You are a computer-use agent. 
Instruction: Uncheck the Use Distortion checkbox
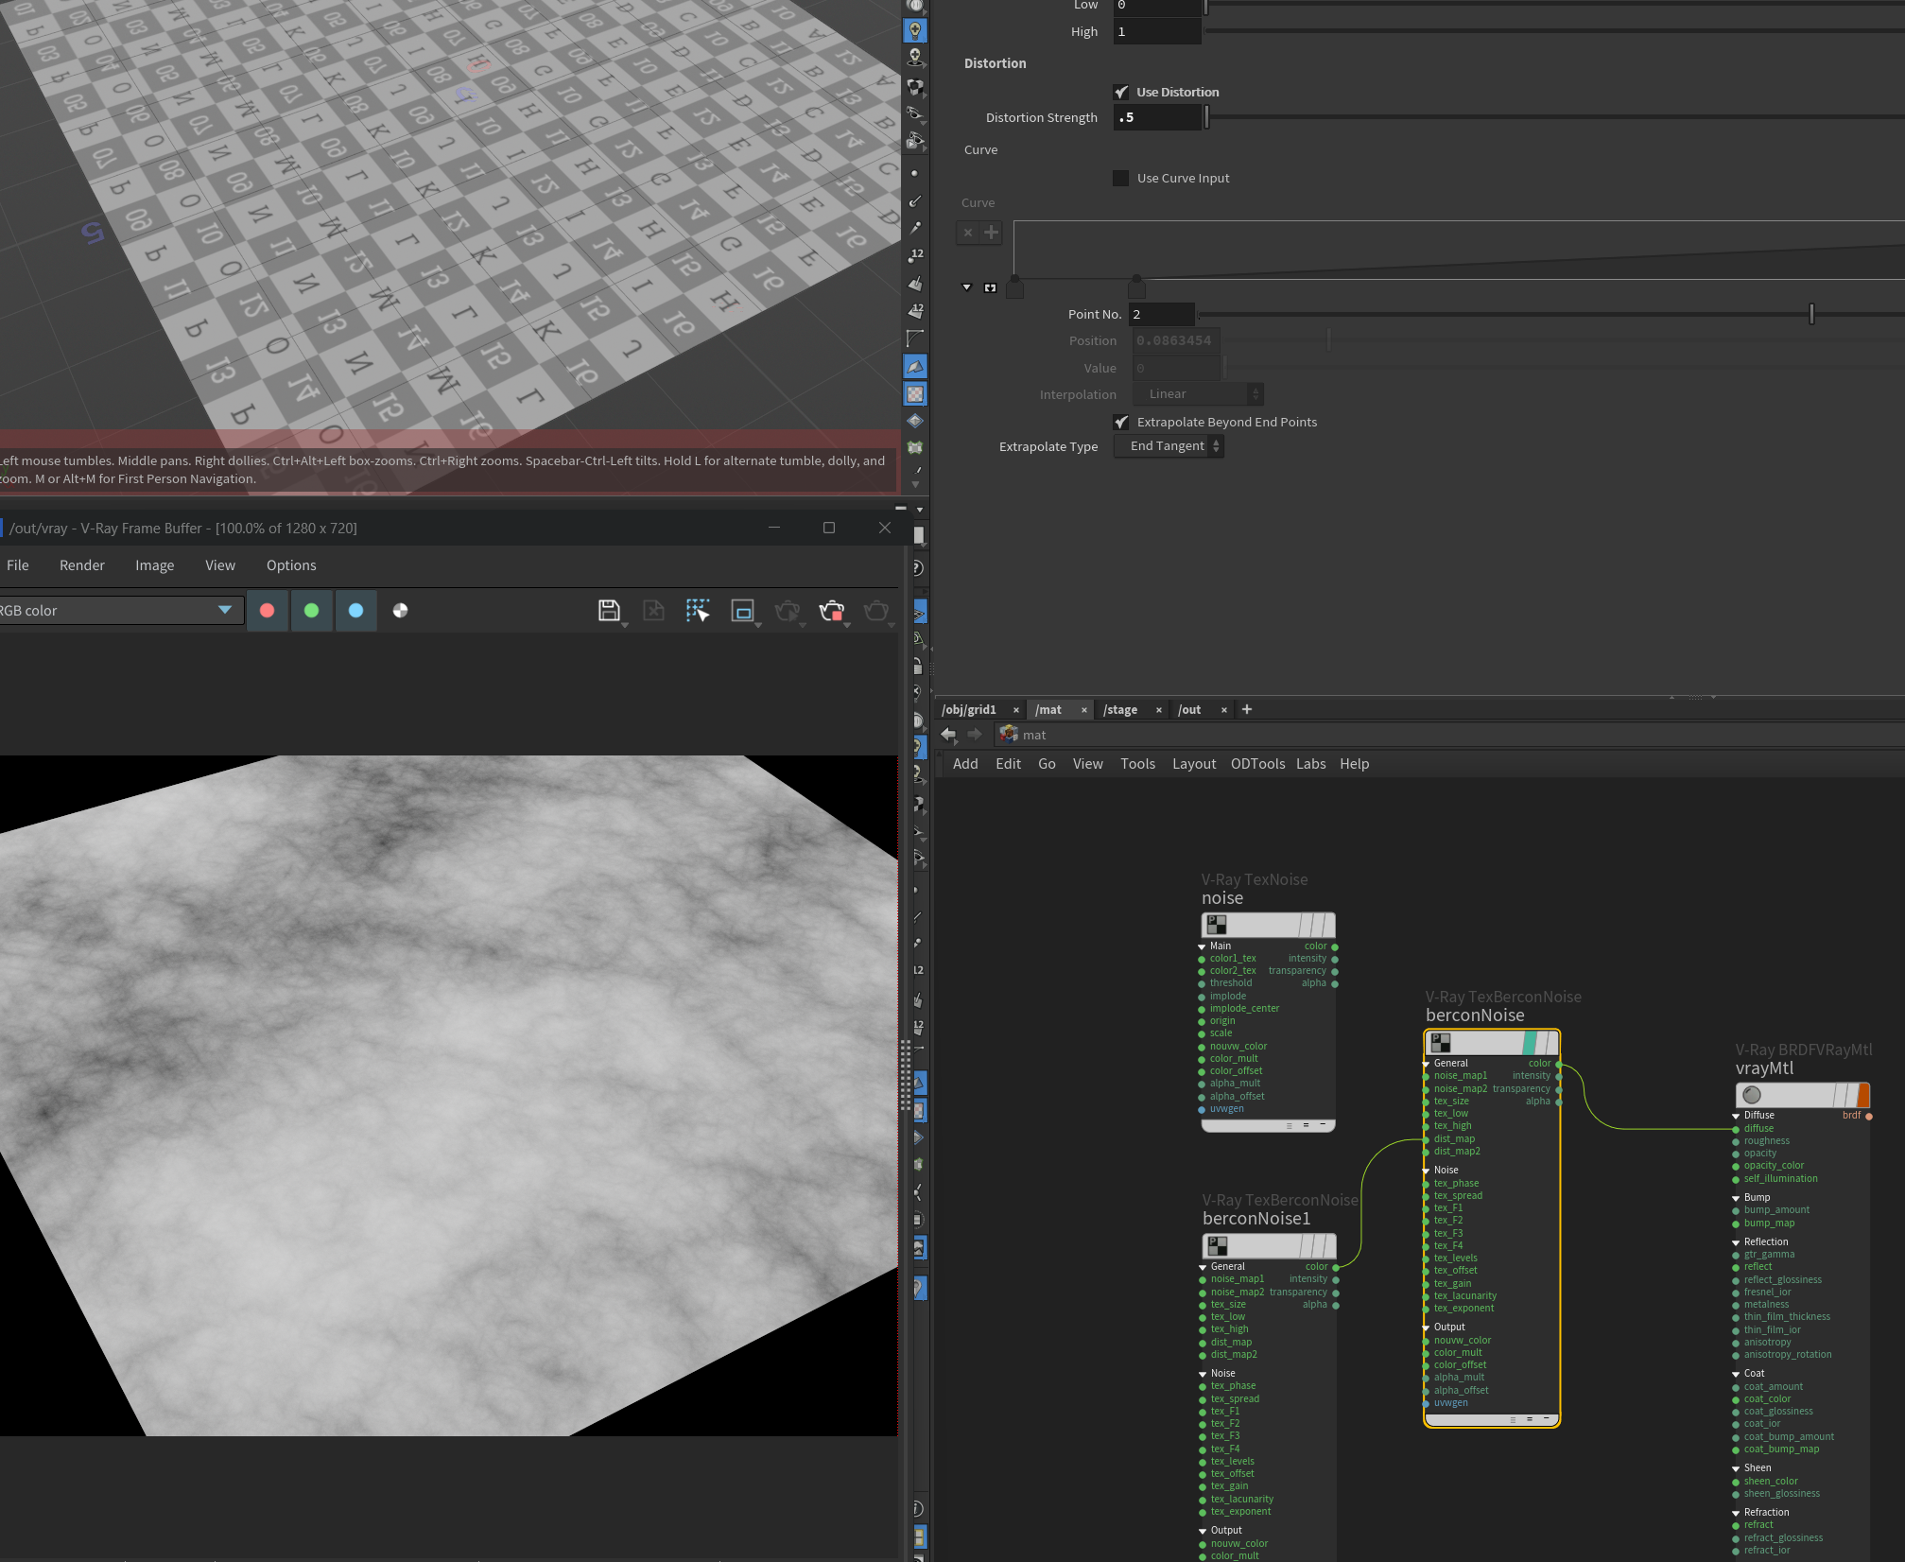[x=1121, y=93]
